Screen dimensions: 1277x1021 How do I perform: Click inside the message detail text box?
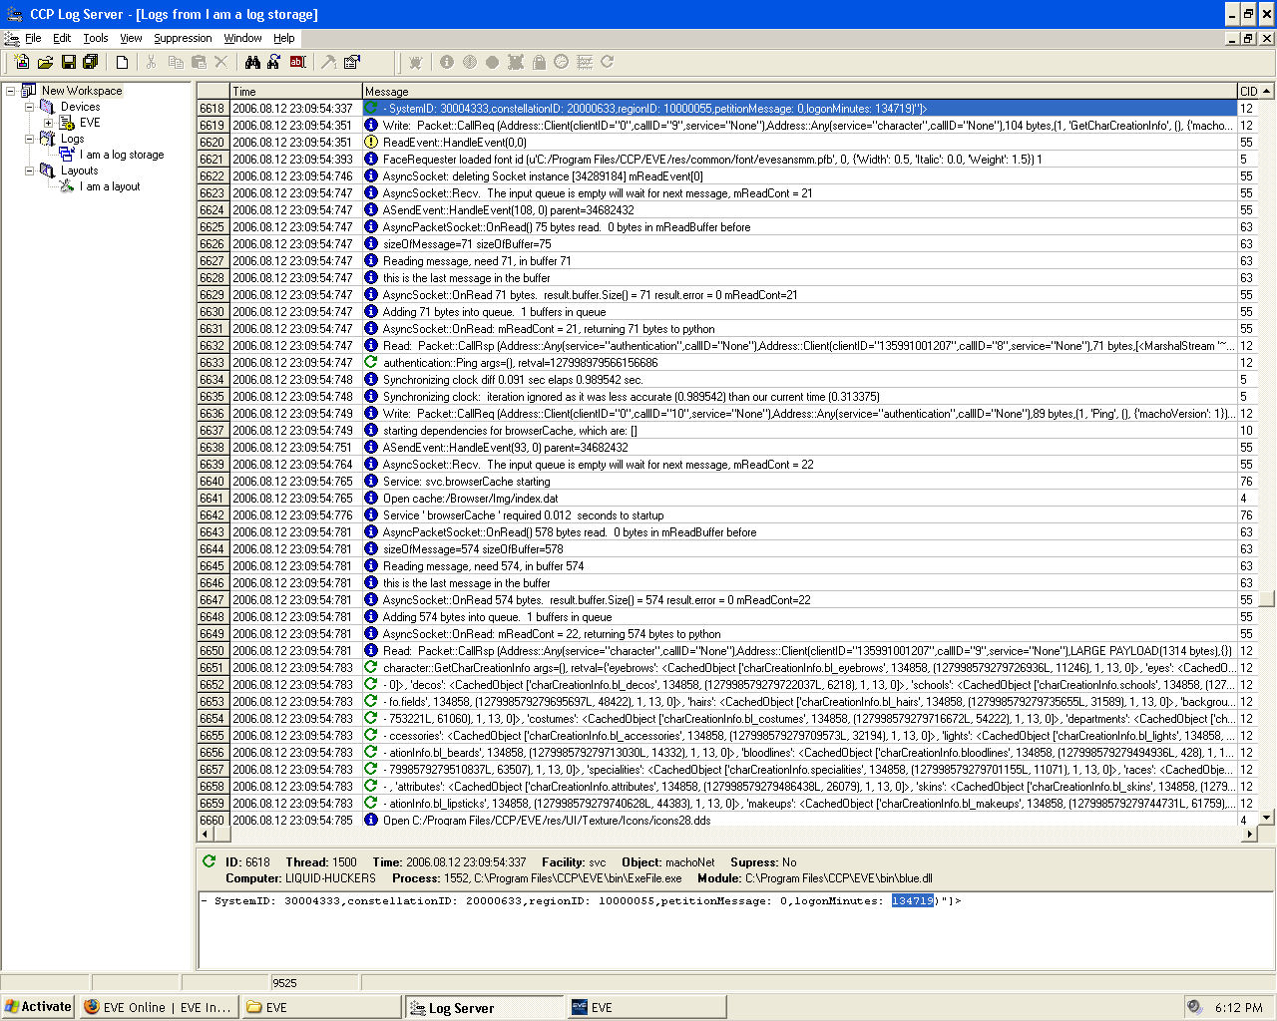735,930
